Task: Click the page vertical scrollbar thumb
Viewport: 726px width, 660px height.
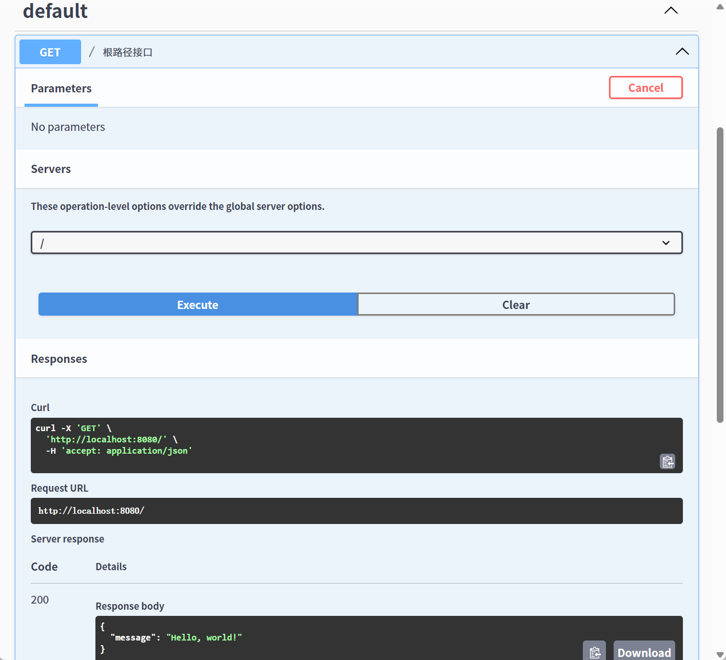Action: coord(720,275)
